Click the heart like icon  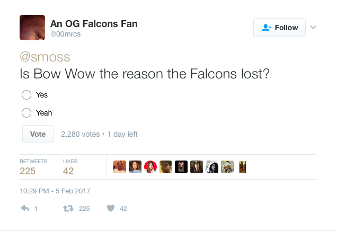[111, 209]
